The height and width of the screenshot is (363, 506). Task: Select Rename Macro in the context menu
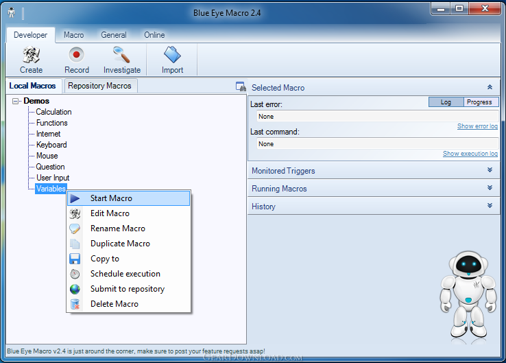[128, 229]
